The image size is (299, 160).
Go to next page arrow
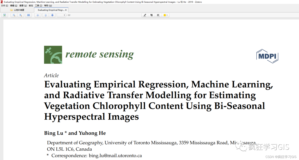52,15
